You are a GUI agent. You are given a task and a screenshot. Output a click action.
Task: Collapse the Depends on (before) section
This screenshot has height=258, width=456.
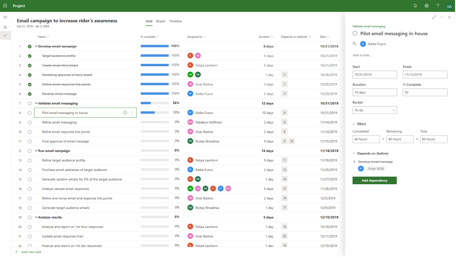tap(354, 153)
